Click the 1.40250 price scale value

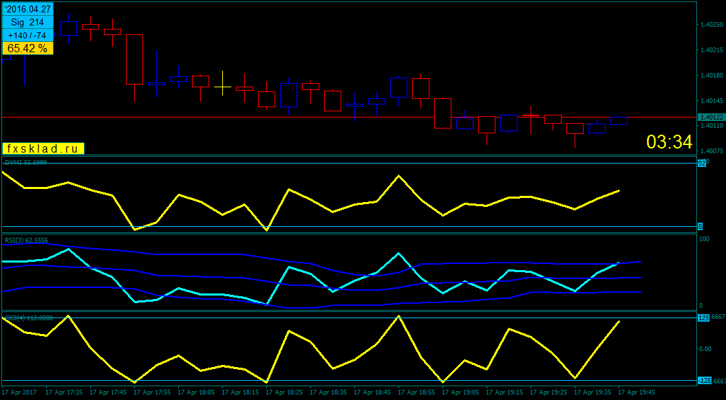(x=711, y=24)
